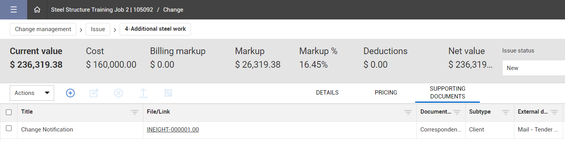Viewport: 565px width, 142px height.
Task: Click the Issue breadcrumb button
Action: point(98,29)
